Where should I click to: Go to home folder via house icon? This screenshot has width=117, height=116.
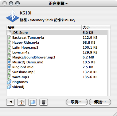tap(21, 102)
